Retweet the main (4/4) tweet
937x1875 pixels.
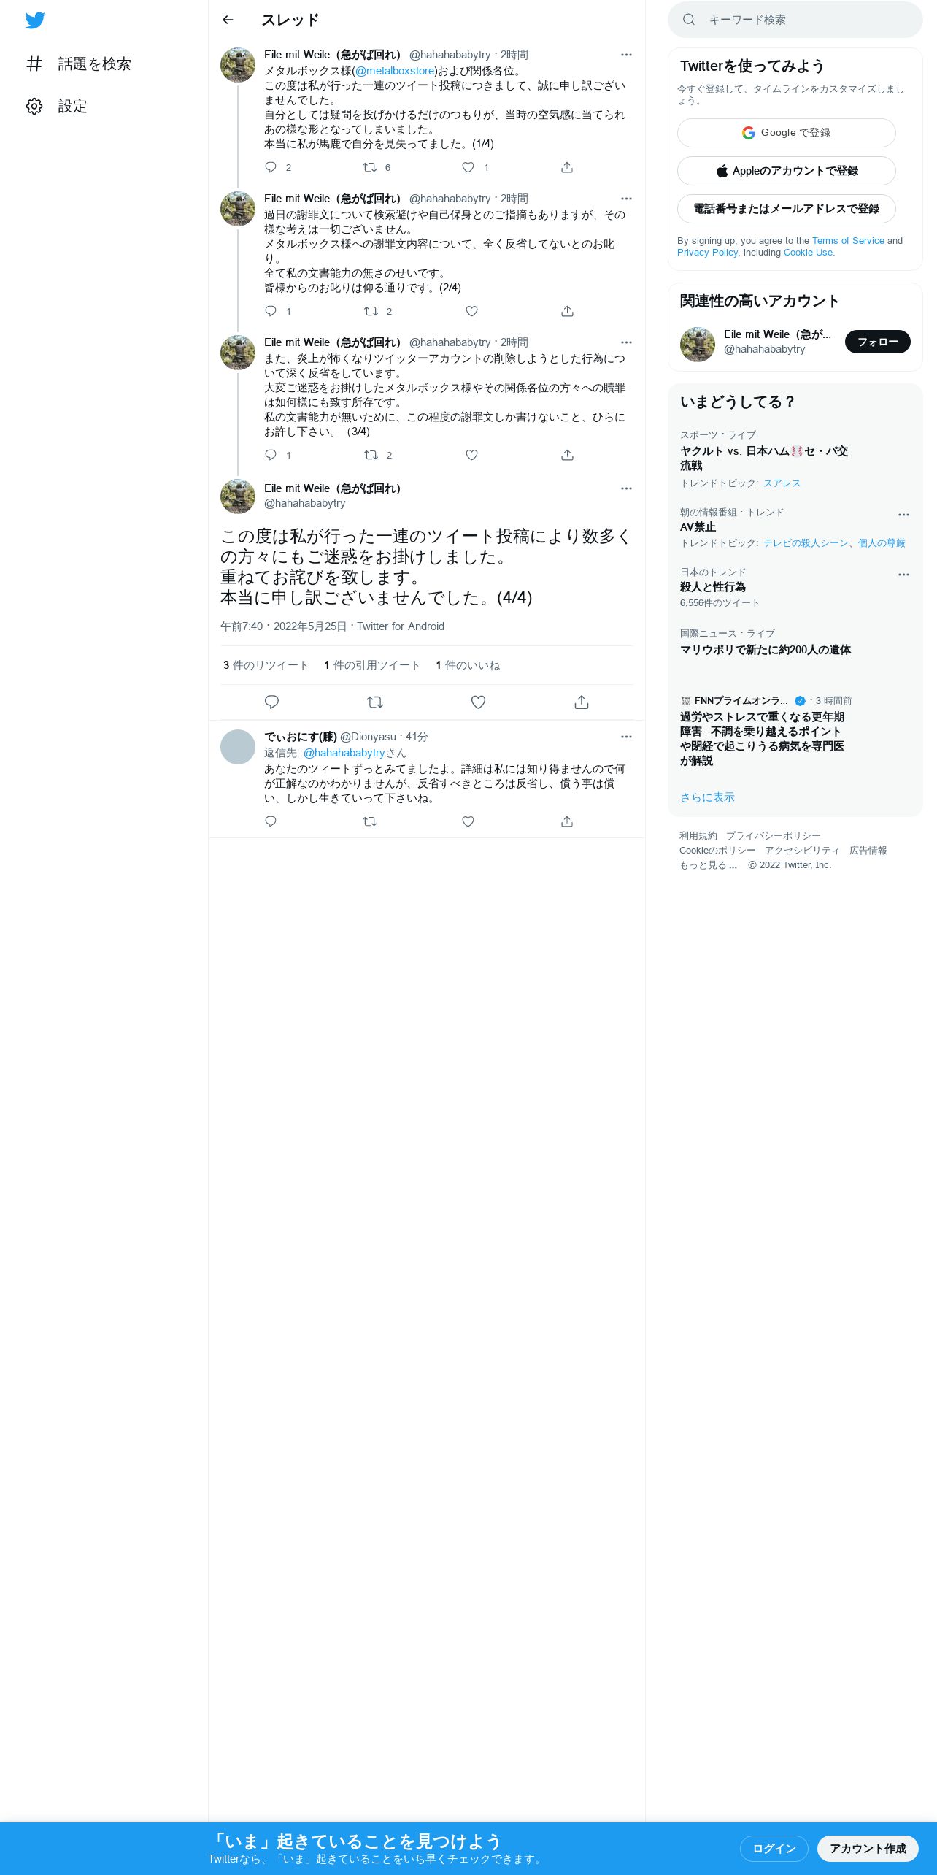(375, 702)
